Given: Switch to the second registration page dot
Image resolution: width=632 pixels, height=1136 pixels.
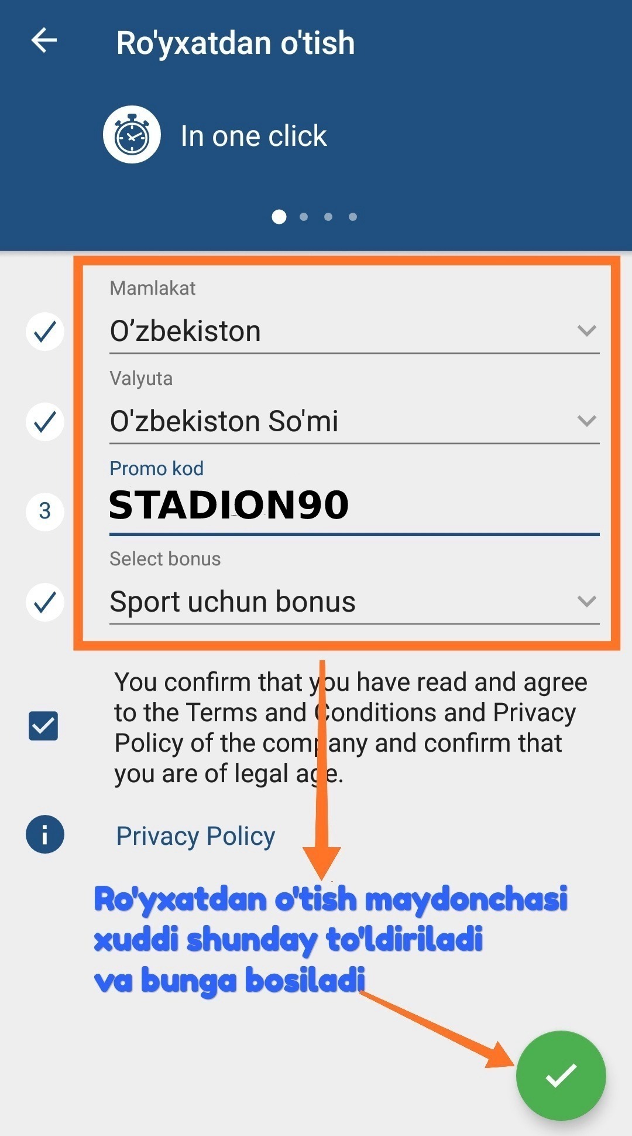Looking at the screenshot, I should coord(304,217).
